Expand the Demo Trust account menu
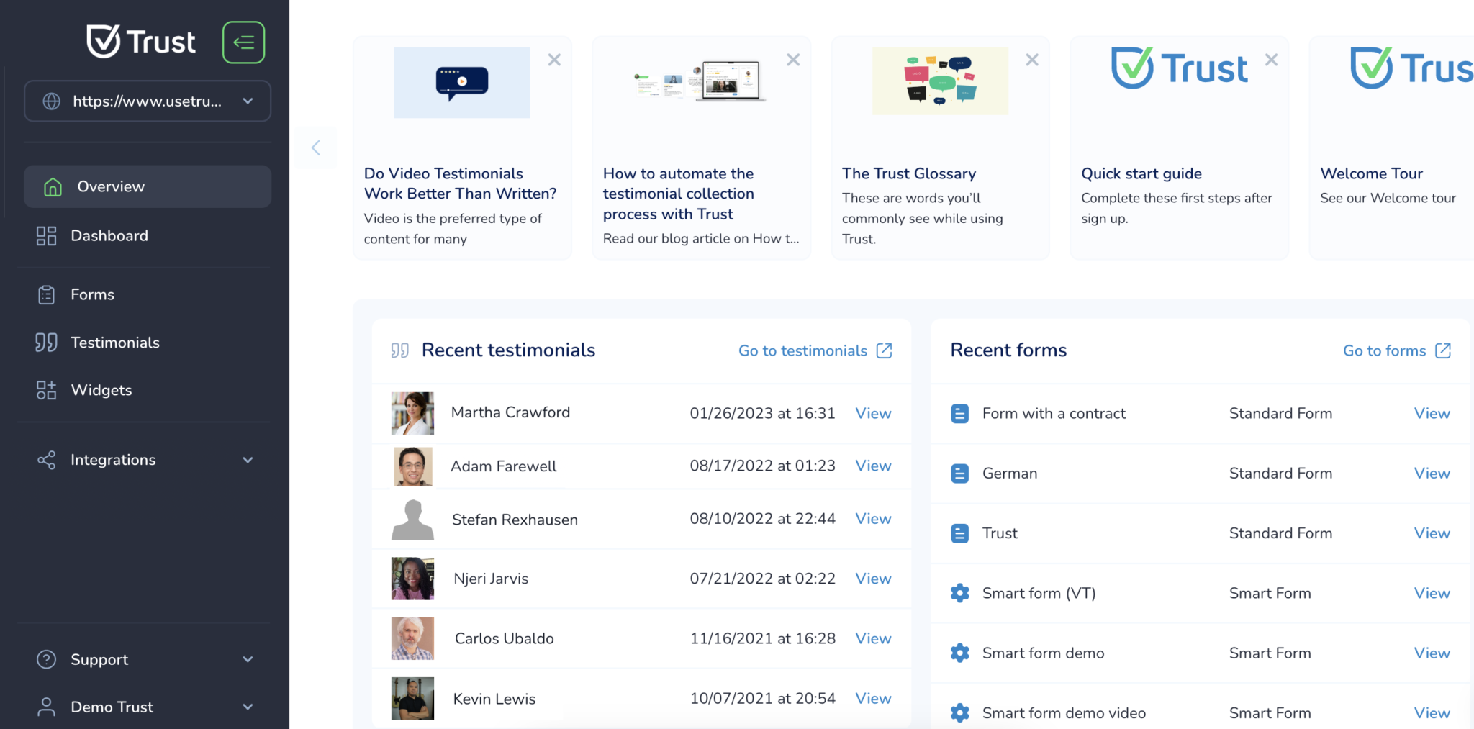The image size is (1474, 729). point(148,707)
